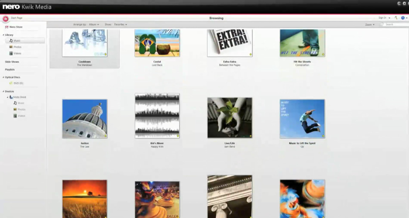Select the Library Music note icon

(11, 40)
